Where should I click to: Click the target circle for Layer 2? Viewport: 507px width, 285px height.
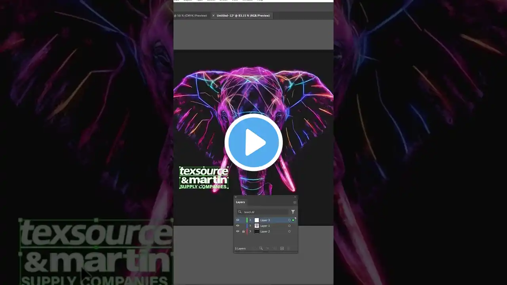(289, 231)
